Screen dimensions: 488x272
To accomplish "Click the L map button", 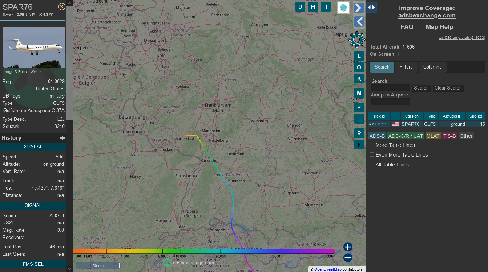I will pyautogui.click(x=359, y=56).
